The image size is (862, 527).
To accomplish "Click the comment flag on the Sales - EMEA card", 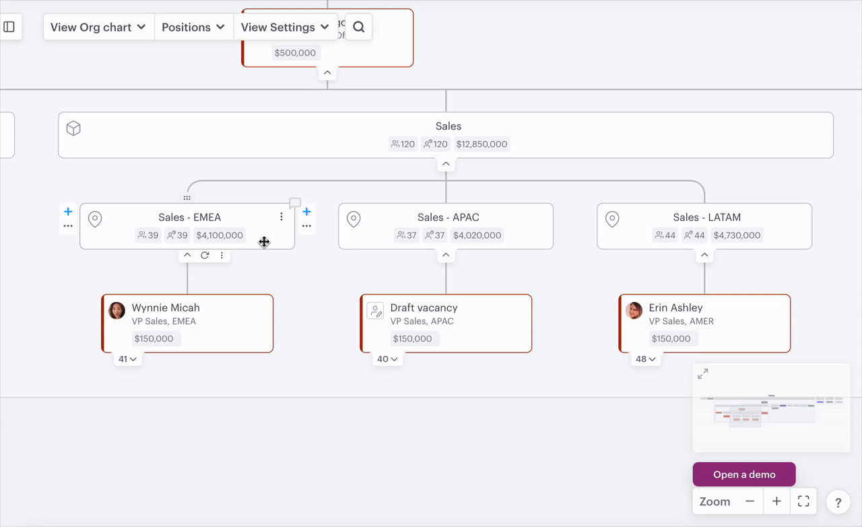I will [x=294, y=202].
